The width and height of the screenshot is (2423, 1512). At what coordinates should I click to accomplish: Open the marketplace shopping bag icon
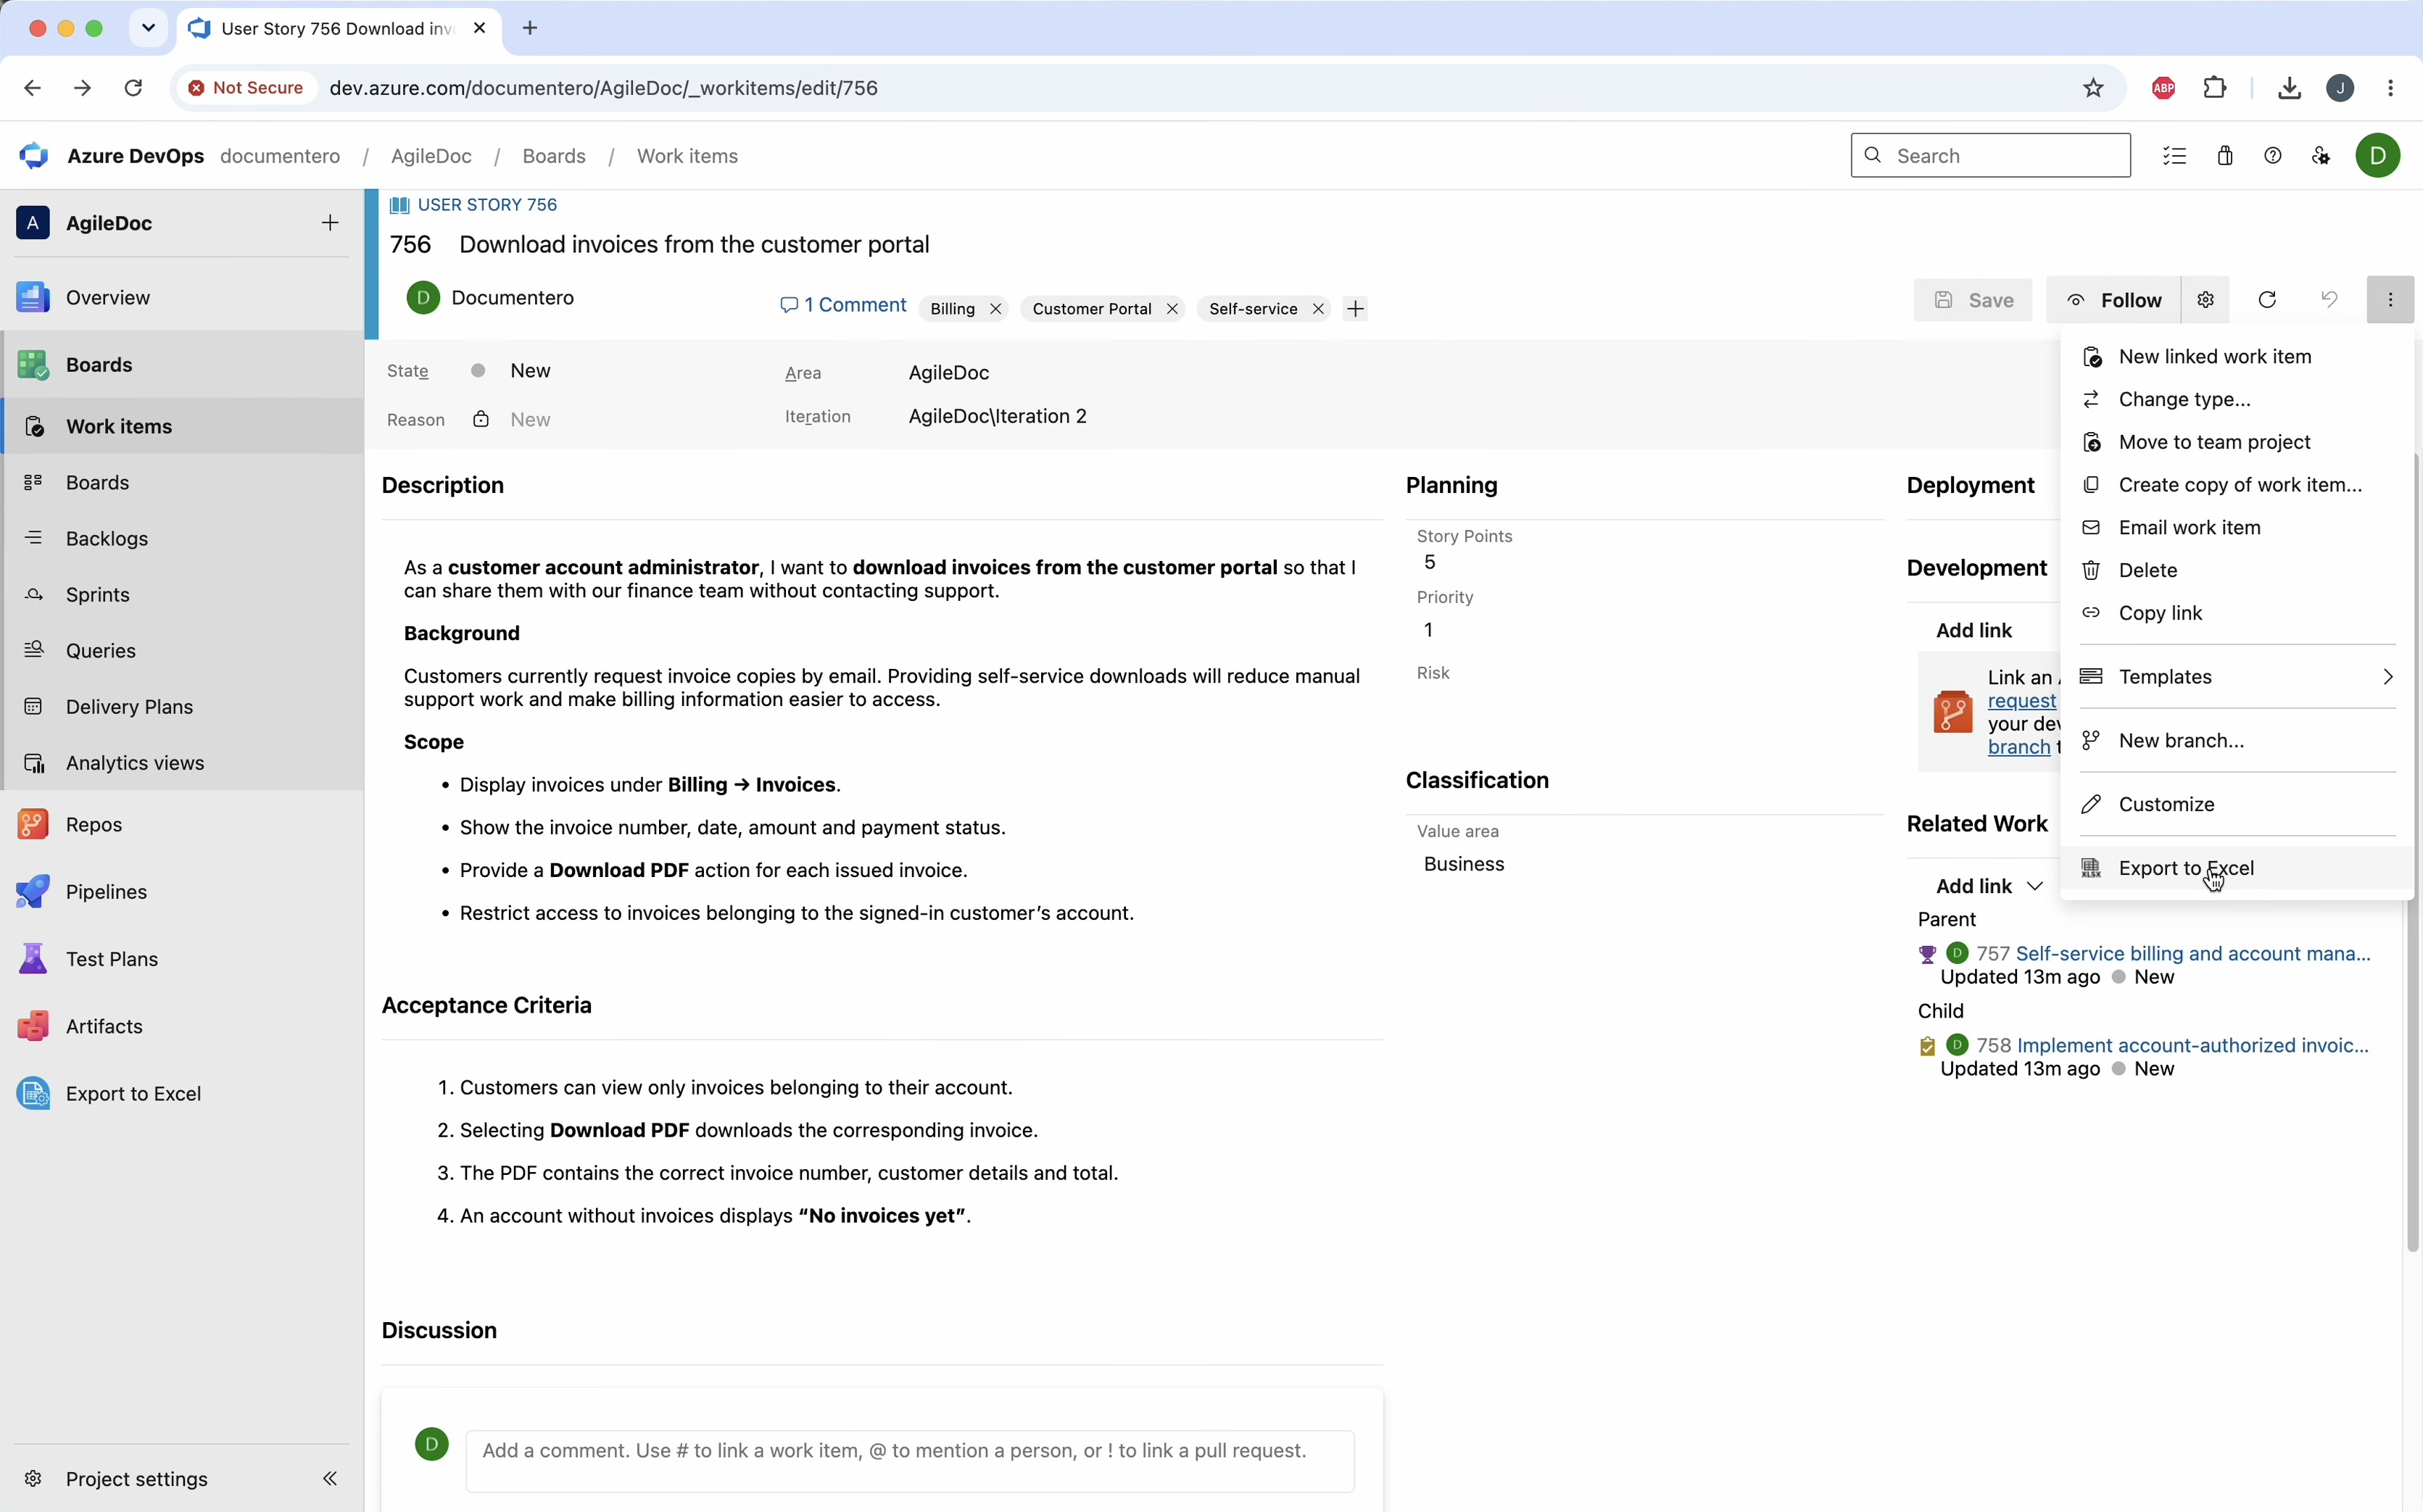(x=2224, y=156)
